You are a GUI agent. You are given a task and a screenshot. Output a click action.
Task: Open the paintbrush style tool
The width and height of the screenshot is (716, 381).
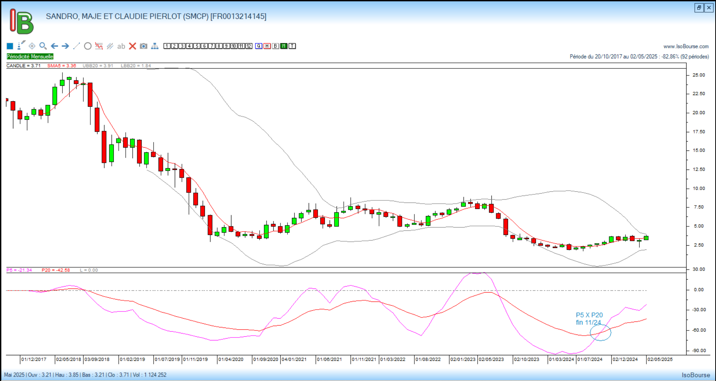click(21, 45)
